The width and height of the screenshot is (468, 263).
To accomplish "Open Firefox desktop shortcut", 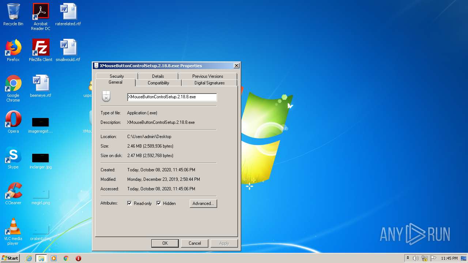I will point(13,50).
